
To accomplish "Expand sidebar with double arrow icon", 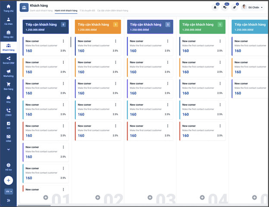I will click(x=9, y=201).
